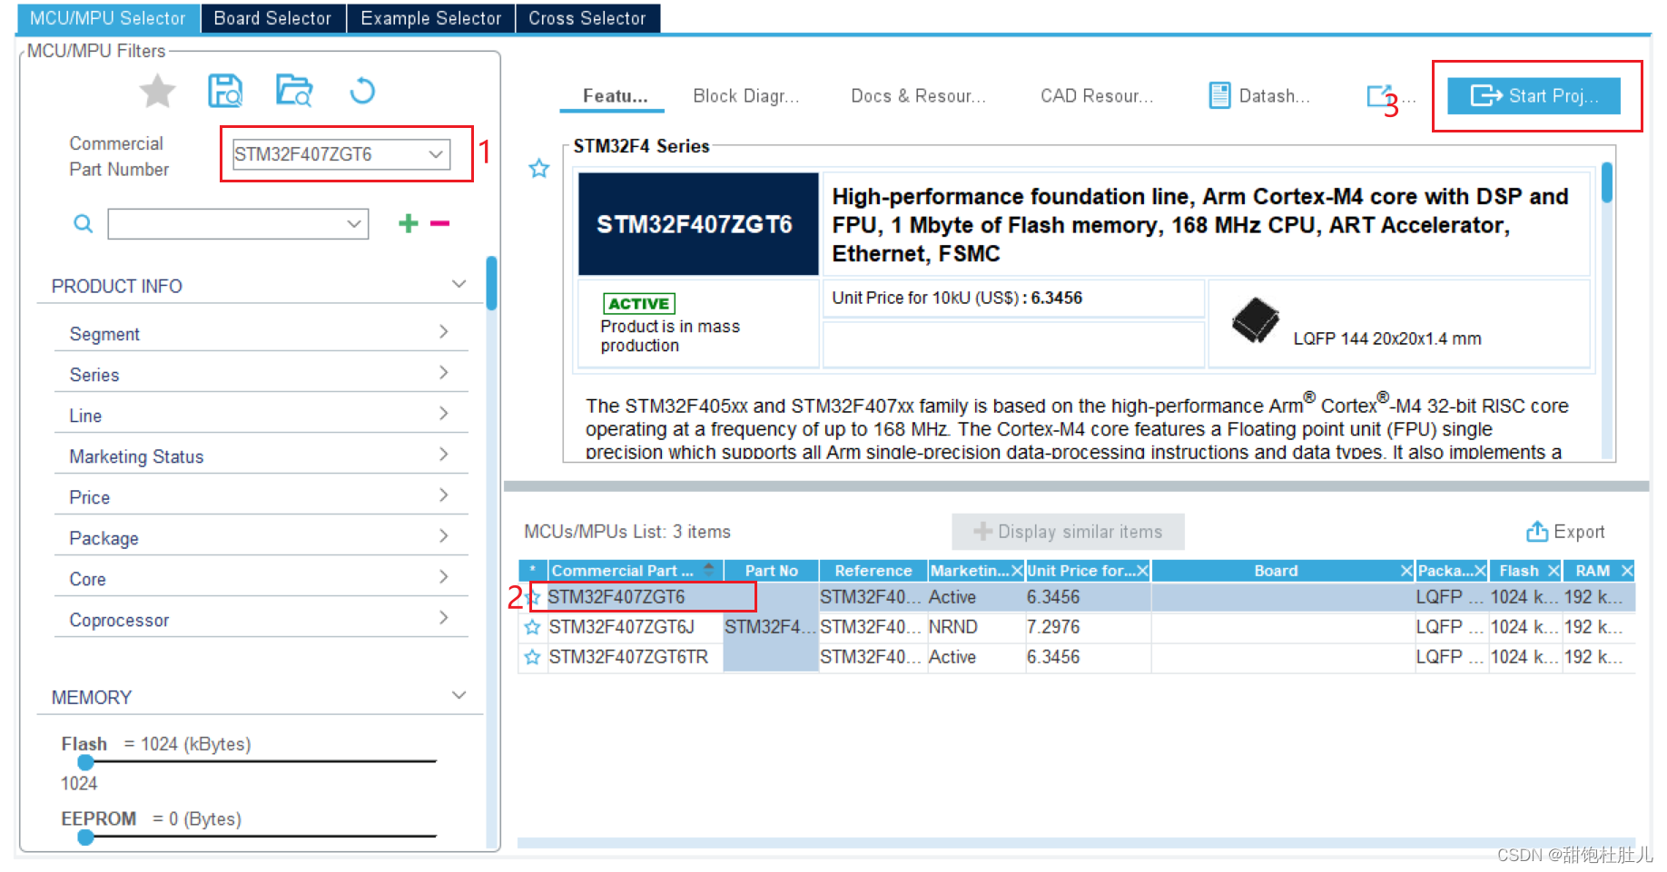The width and height of the screenshot is (1667, 872).
Task: Close the Marketing column with its X
Action: pos(1017,571)
